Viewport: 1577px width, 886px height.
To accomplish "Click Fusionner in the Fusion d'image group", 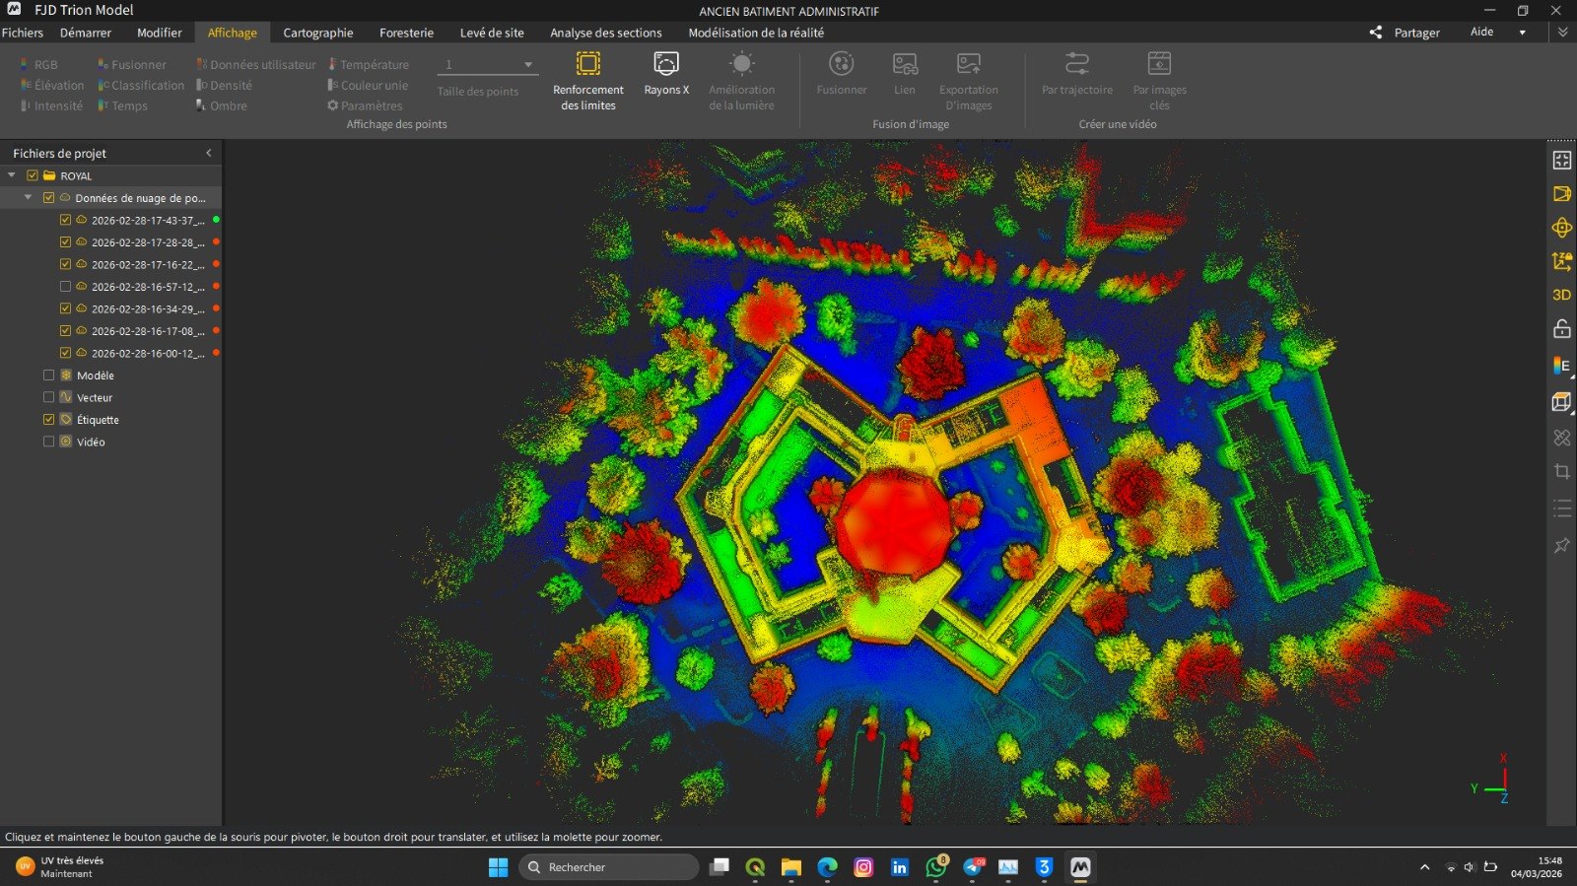I will tap(842, 75).
